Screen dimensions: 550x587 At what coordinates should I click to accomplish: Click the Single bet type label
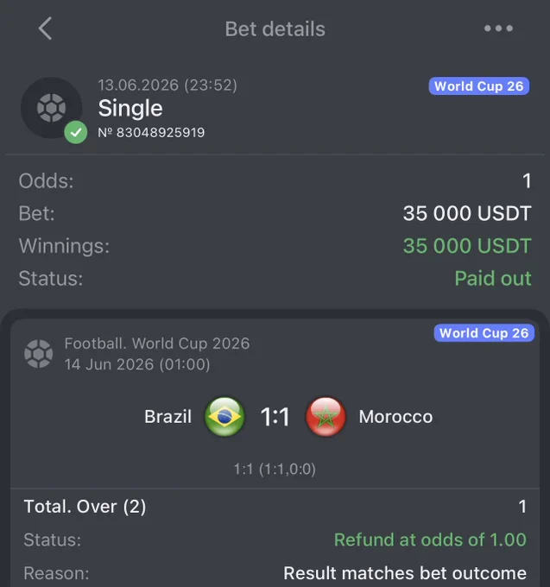[130, 109]
